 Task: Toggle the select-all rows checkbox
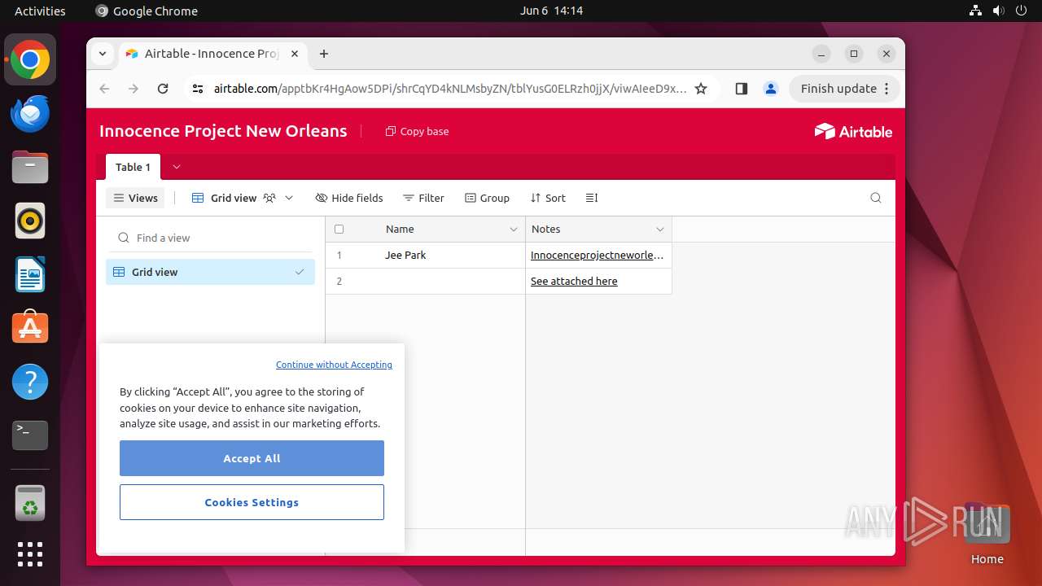pyautogui.click(x=339, y=230)
